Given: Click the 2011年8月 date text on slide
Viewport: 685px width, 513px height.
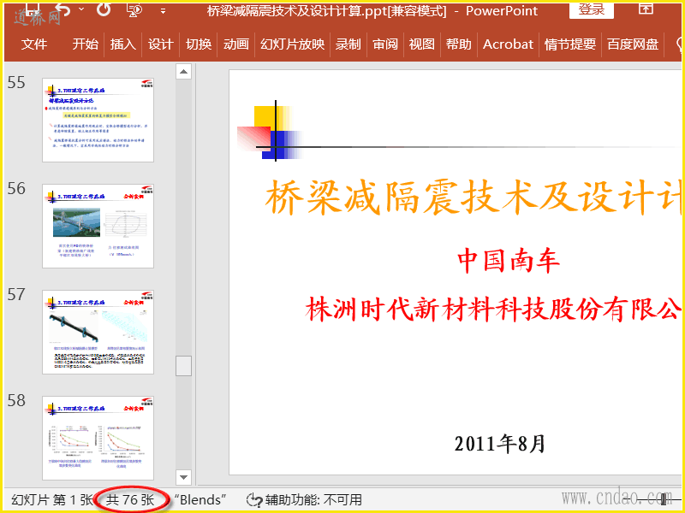Looking at the screenshot, I should [500, 444].
